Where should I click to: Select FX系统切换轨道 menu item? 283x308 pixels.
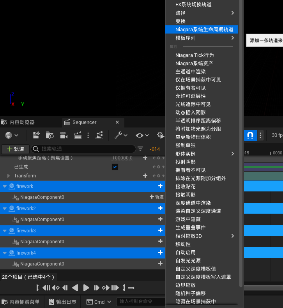pos(202,4)
